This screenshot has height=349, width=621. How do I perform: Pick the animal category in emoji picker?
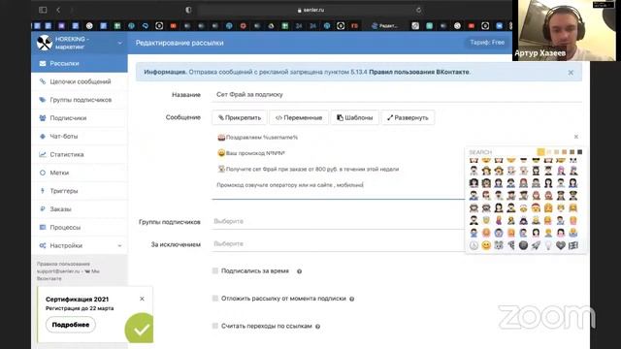(499, 245)
